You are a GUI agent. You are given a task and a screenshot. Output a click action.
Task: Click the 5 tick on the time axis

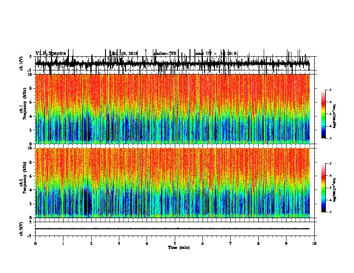coord(175,244)
